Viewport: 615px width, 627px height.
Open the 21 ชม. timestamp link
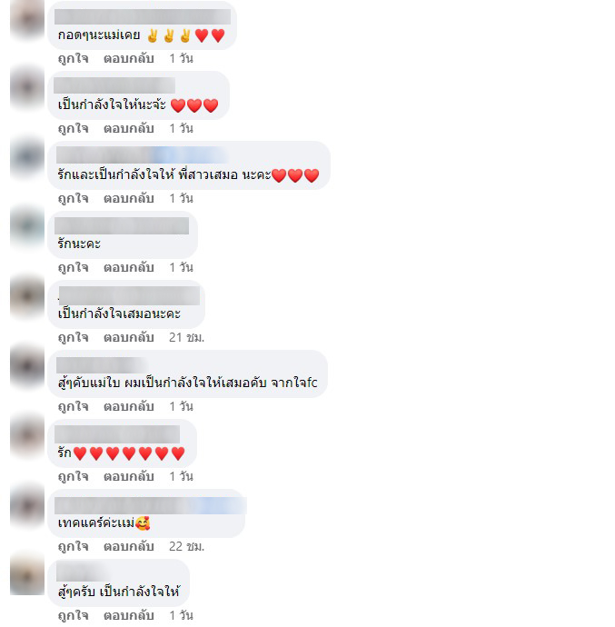tap(186, 337)
